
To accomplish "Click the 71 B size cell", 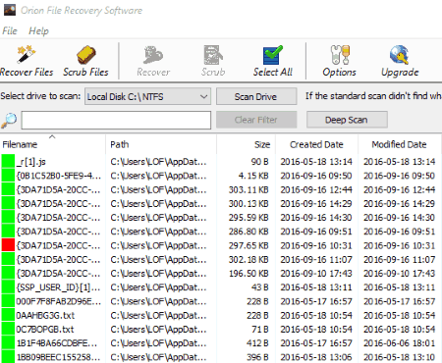I will coord(260,330).
